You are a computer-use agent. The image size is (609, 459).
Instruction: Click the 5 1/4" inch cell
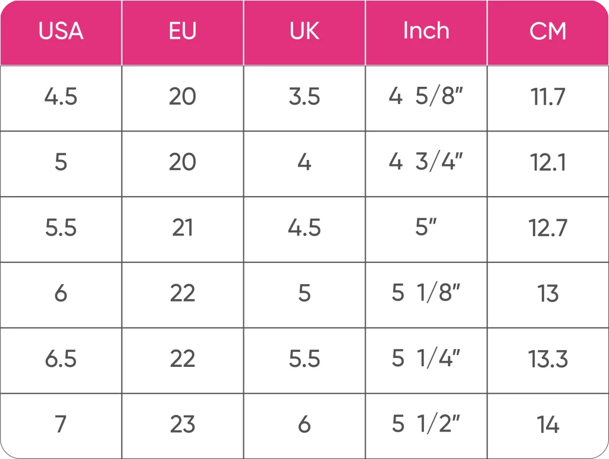pos(426,359)
